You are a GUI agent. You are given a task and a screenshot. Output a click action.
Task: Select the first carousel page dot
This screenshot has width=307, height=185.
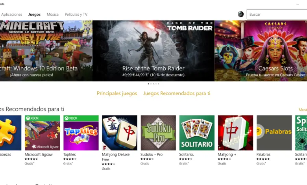pos(148,84)
